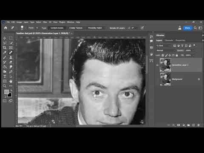The height and width of the screenshot is (153, 204).
Task: Select the Hand tool
Action: [x=11, y=81]
